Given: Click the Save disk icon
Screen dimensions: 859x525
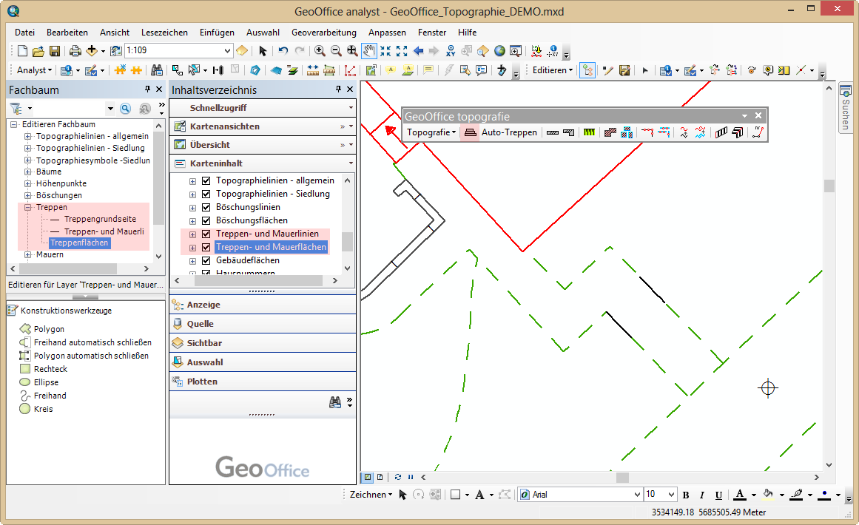Looking at the screenshot, I should (55, 51).
